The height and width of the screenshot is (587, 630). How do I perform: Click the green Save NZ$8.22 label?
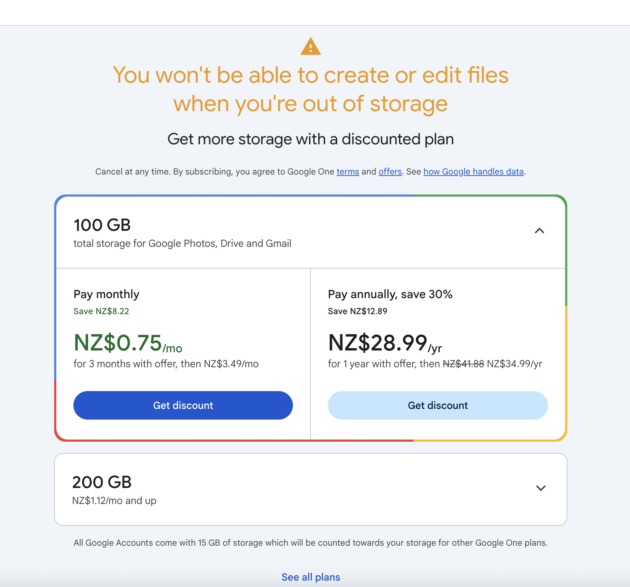pyautogui.click(x=101, y=311)
